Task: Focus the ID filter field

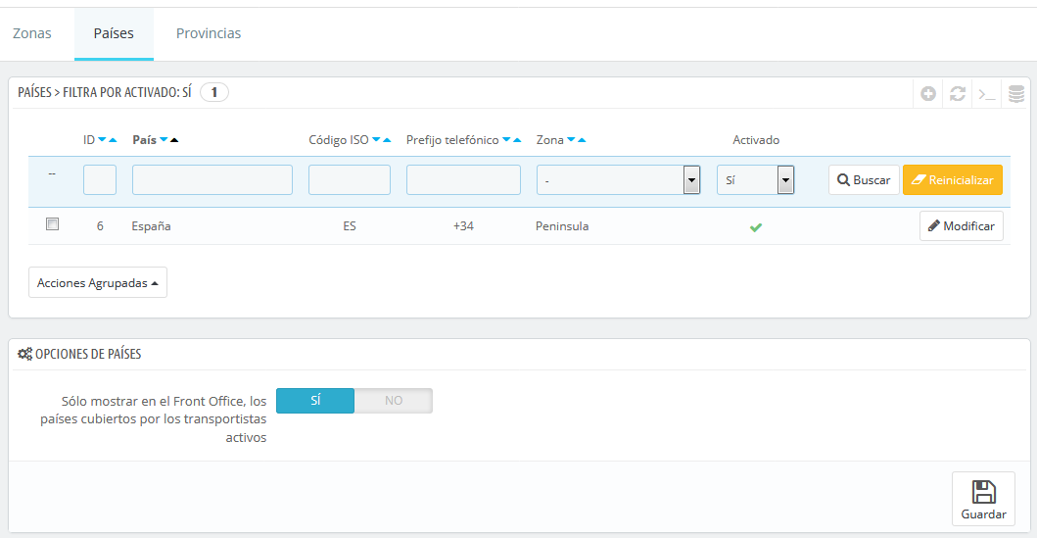Action: tap(100, 180)
